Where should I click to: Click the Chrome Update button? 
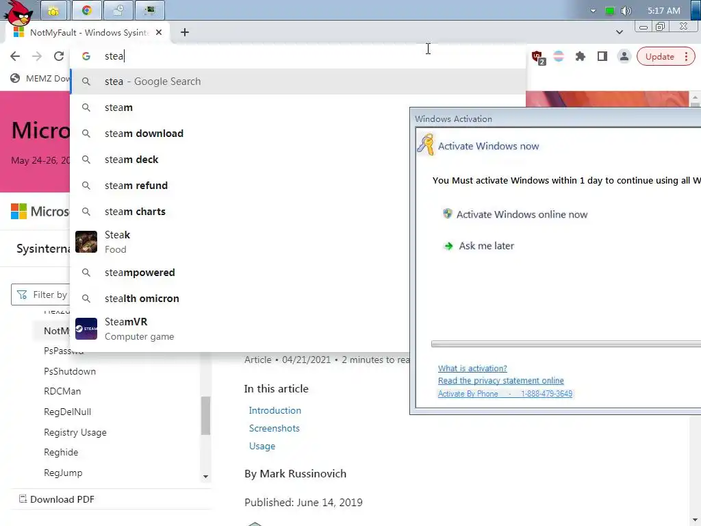(x=659, y=56)
